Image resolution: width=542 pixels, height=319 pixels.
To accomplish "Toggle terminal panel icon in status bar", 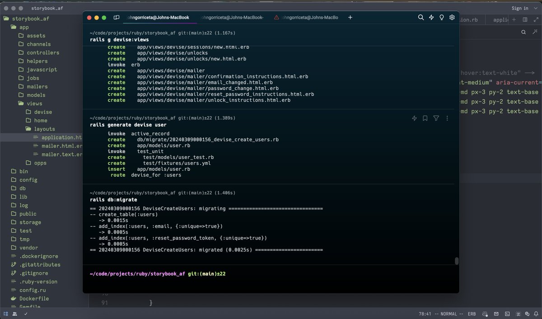I will coord(507,314).
